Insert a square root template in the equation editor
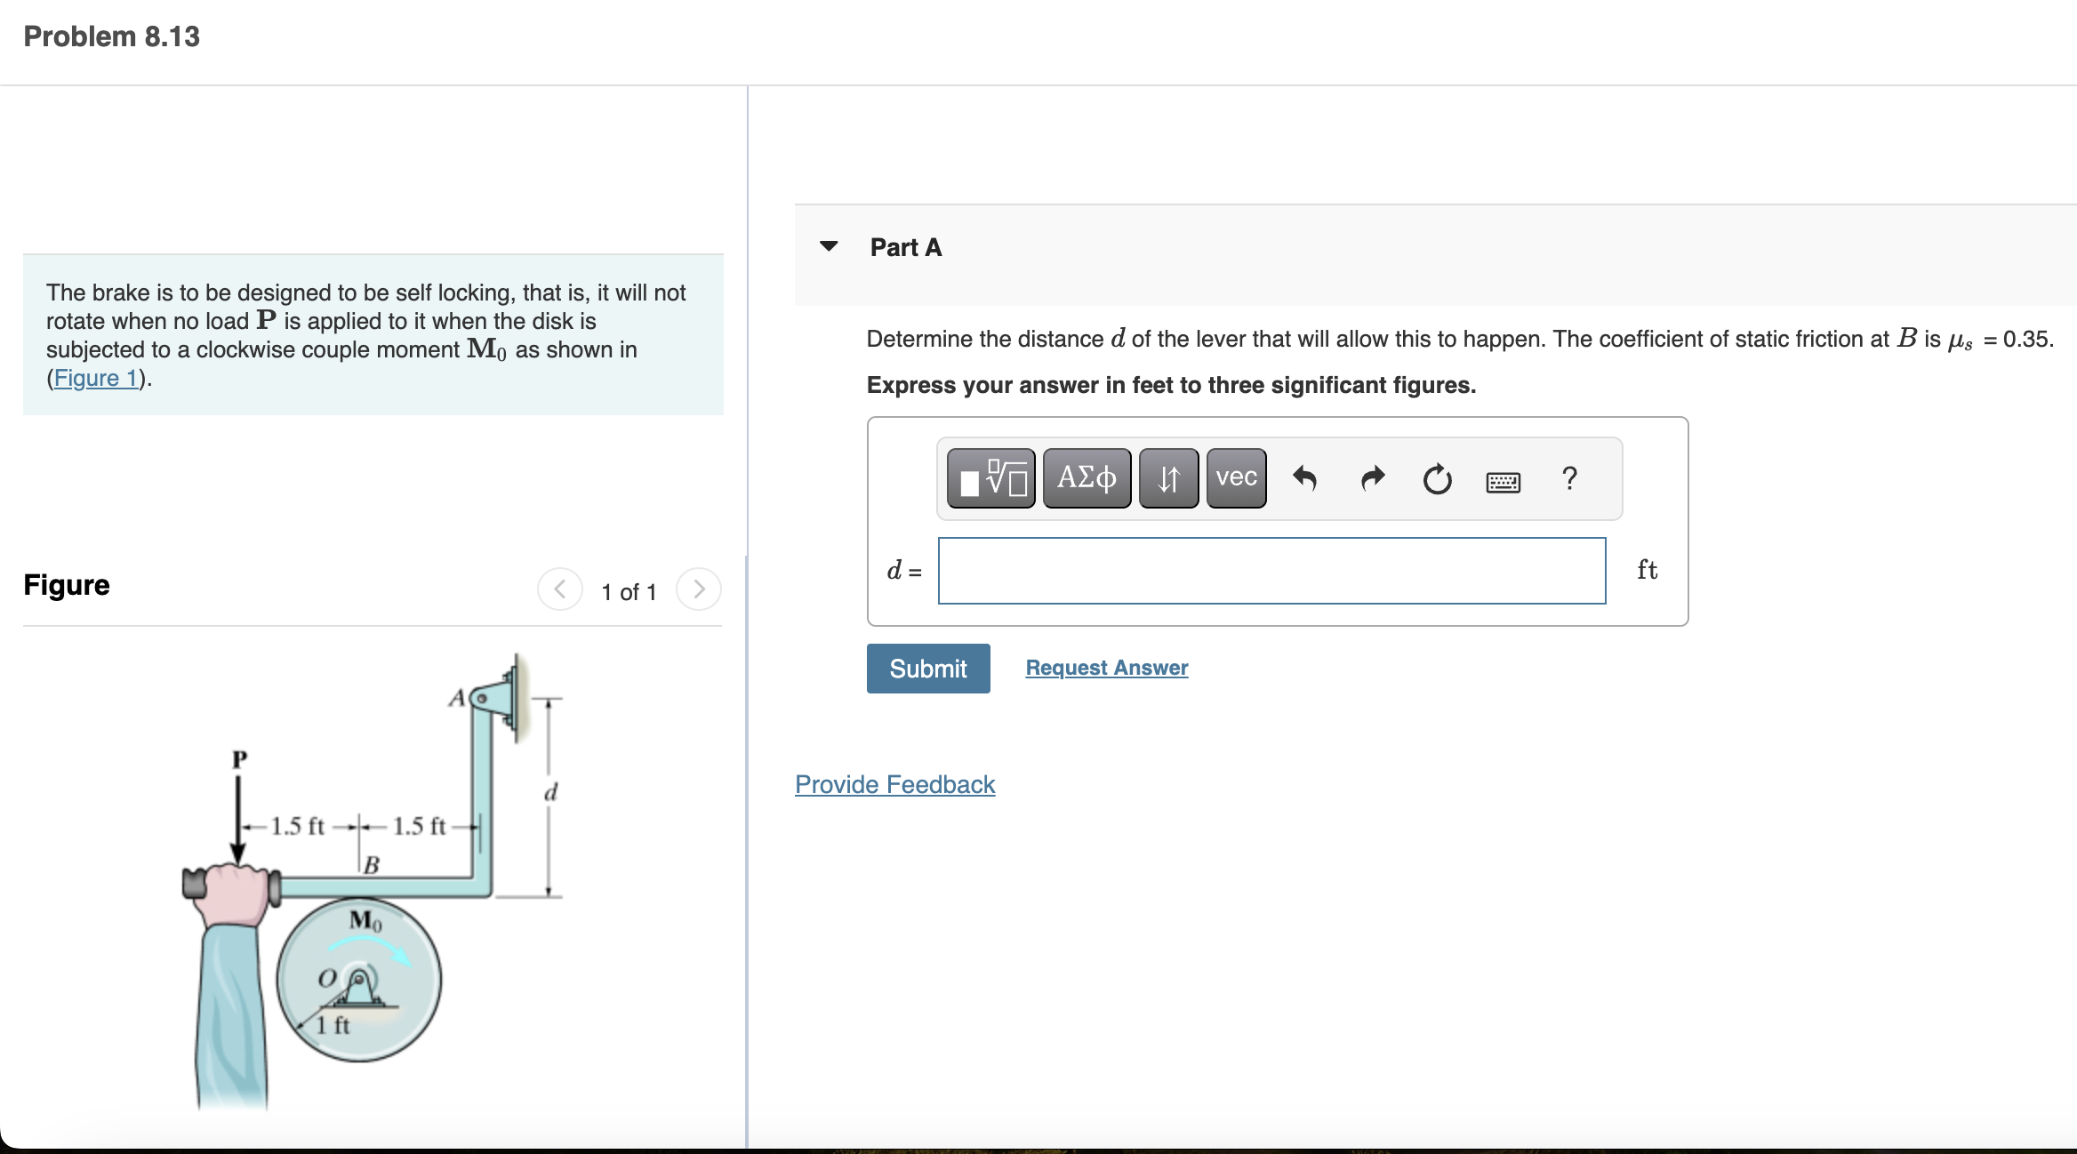Image resolution: width=2077 pixels, height=1154 pixels. click(989, 480)
